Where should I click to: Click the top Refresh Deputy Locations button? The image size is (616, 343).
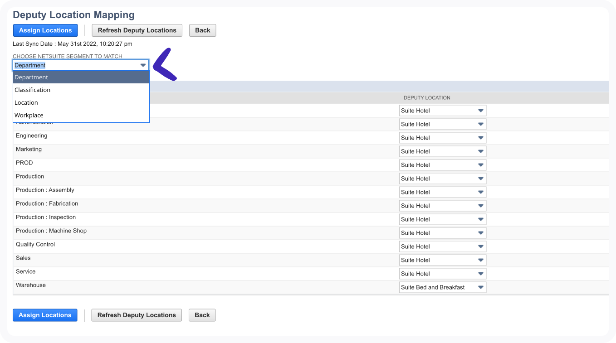[x=137, y=30]
